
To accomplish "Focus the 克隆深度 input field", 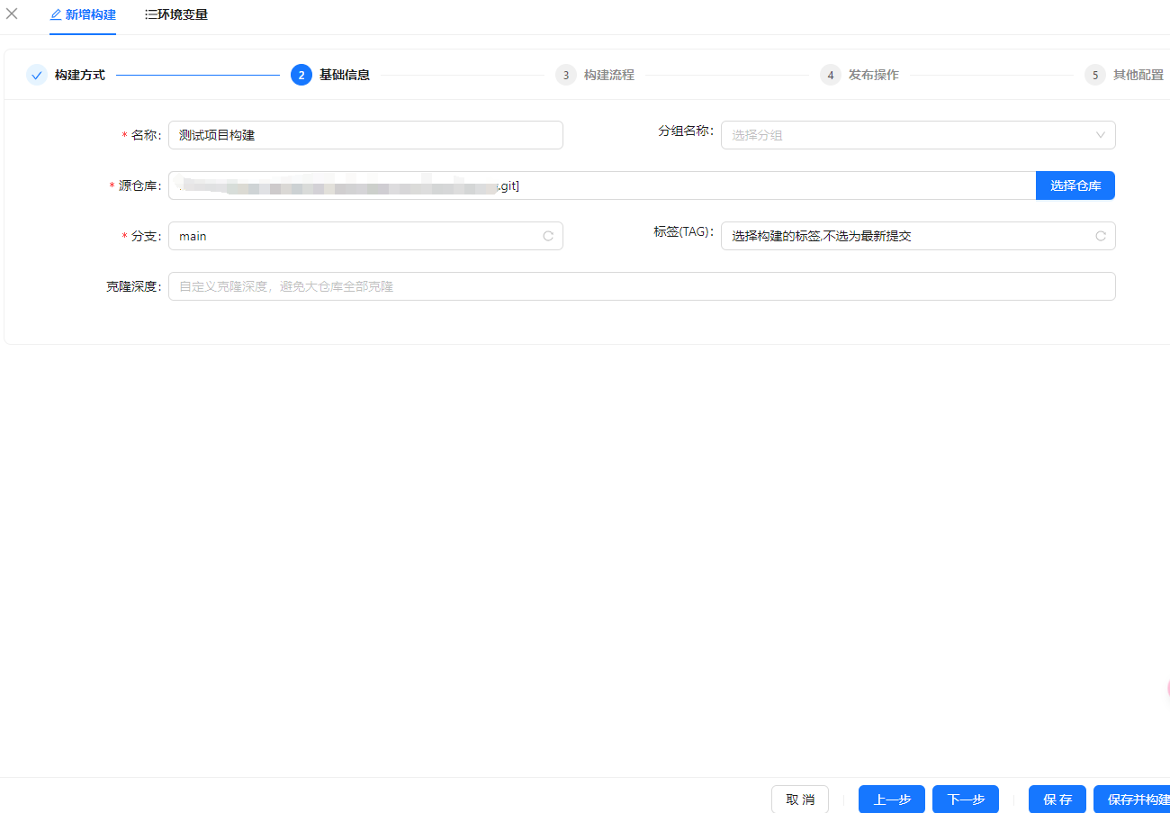I will [642, 286].
